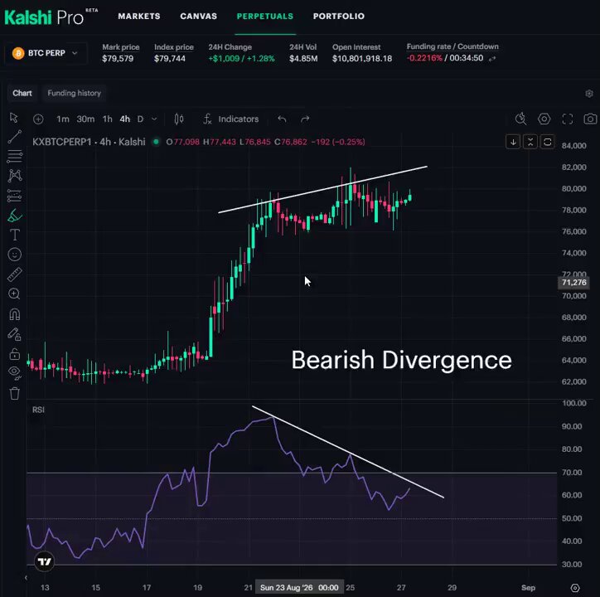Toggle lock all drawing tools
The image size is (600, 597).
(15, 354)
